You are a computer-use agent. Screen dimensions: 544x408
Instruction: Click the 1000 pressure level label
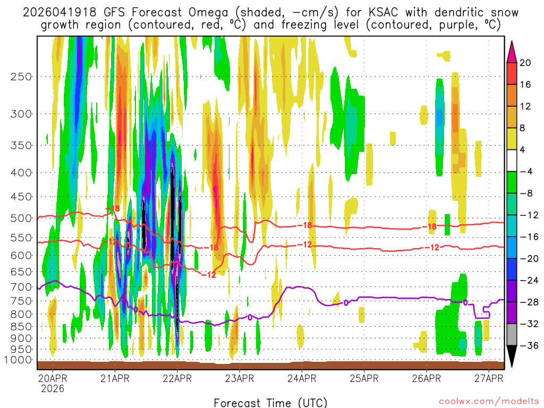pos(18,360)
